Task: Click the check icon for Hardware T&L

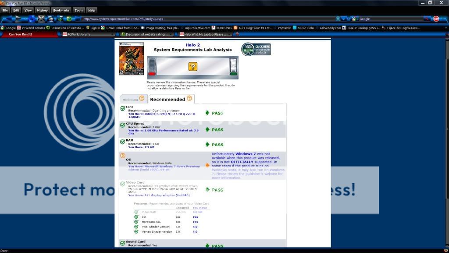Action: pos(136,222)
